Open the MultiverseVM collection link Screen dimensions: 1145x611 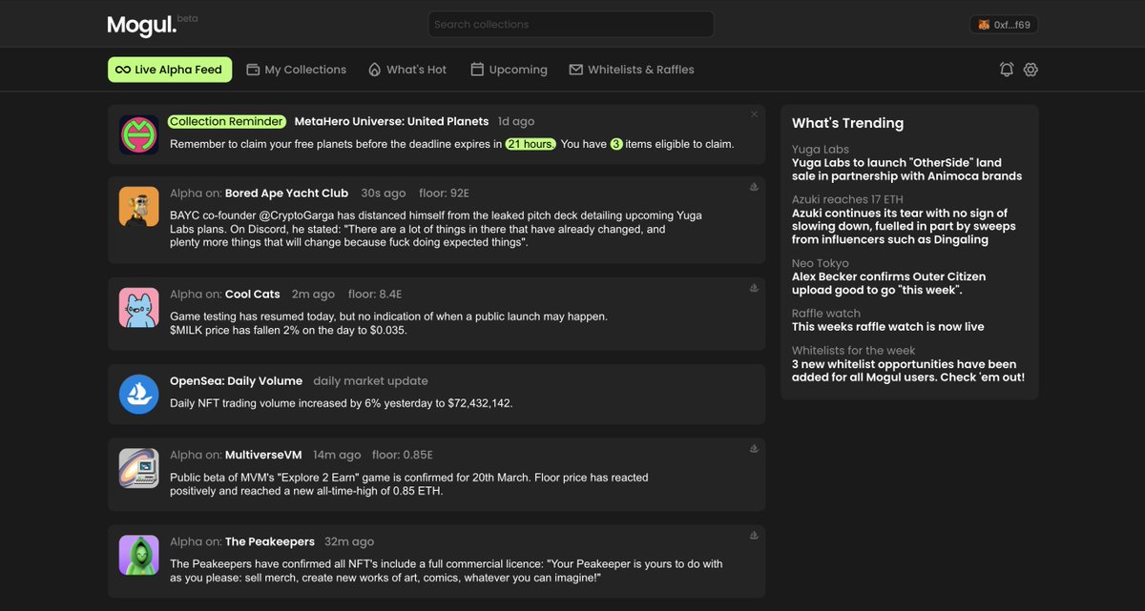262,455
